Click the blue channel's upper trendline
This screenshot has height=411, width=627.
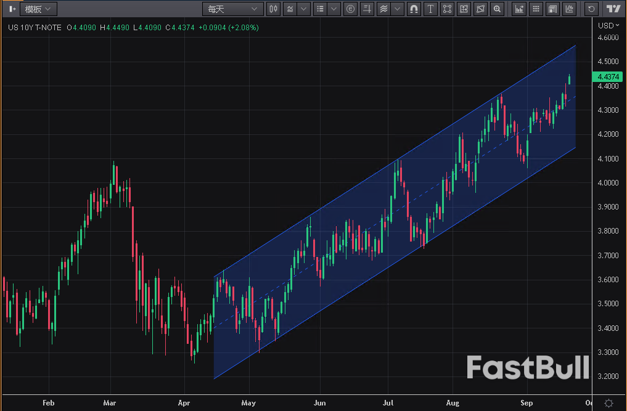[x=395, y=162]
